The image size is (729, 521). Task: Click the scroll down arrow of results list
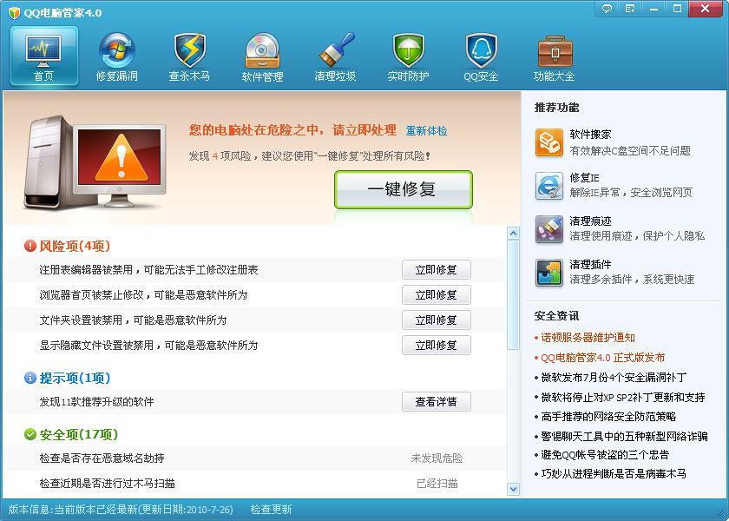click(513, 489)
